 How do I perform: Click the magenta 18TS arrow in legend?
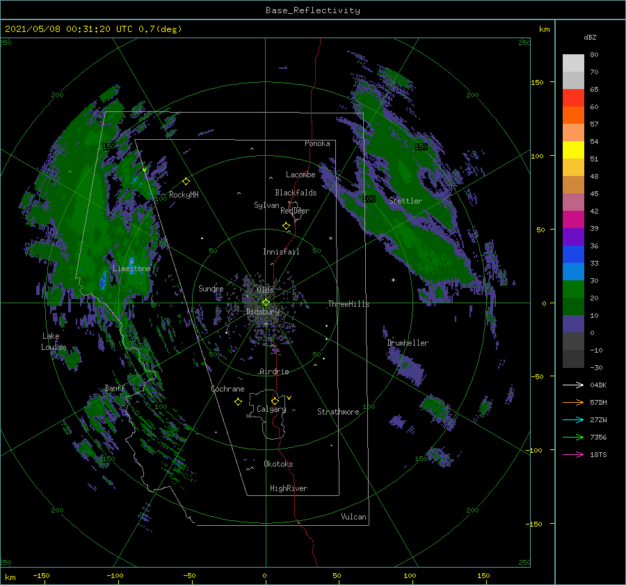tap(573, 454)
